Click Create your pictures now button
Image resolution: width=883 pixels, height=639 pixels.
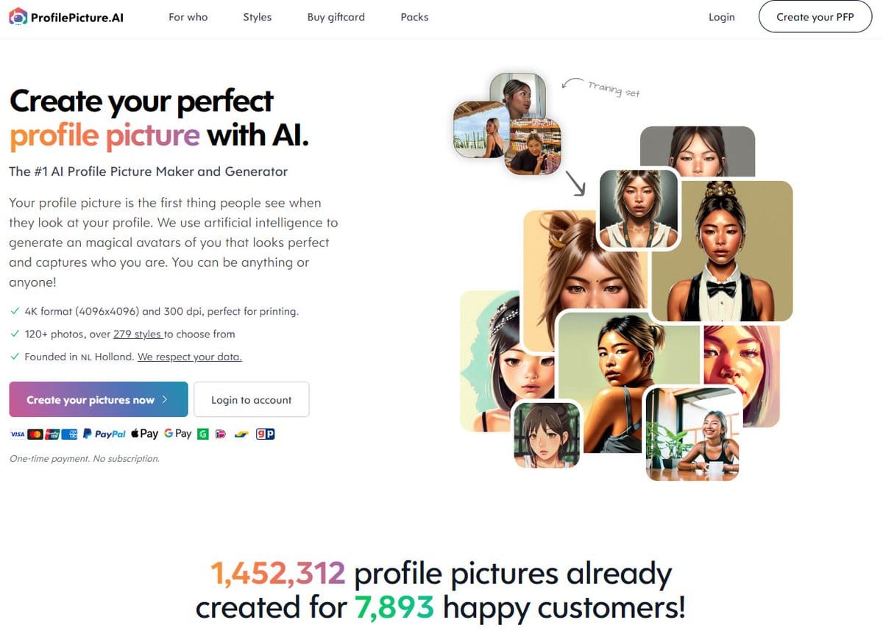99,400
